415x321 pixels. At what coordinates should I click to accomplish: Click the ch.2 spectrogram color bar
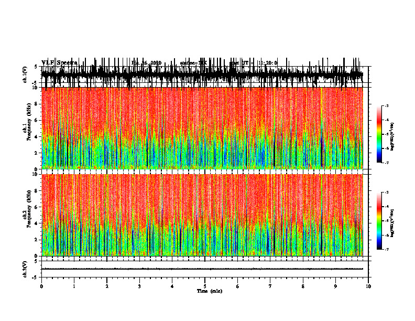(x=379, y=221)
